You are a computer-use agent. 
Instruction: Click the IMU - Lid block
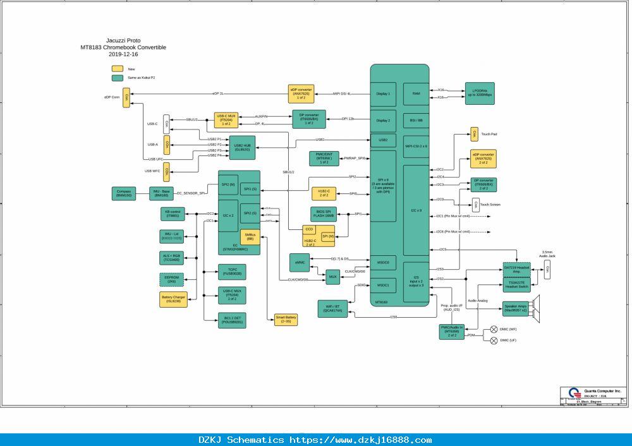pyautogui.click(x=172, y=236)
